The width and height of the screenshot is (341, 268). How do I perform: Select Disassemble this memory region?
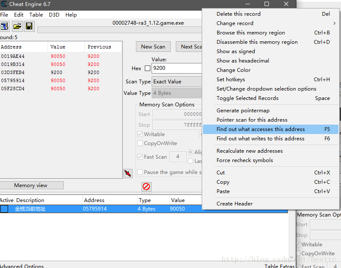coord(271,42)
